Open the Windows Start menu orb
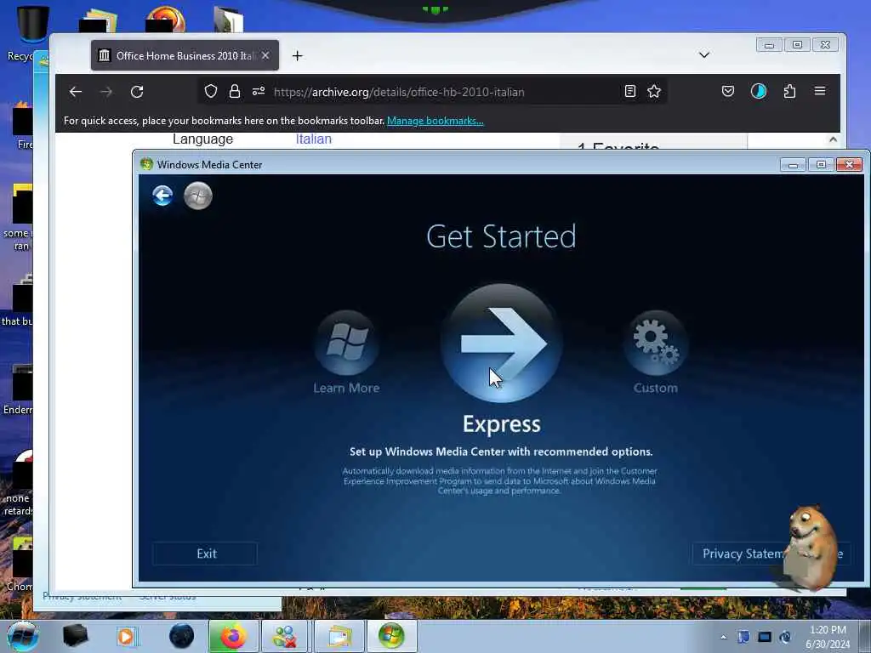 pyautogui.click(x=23, y=636)
